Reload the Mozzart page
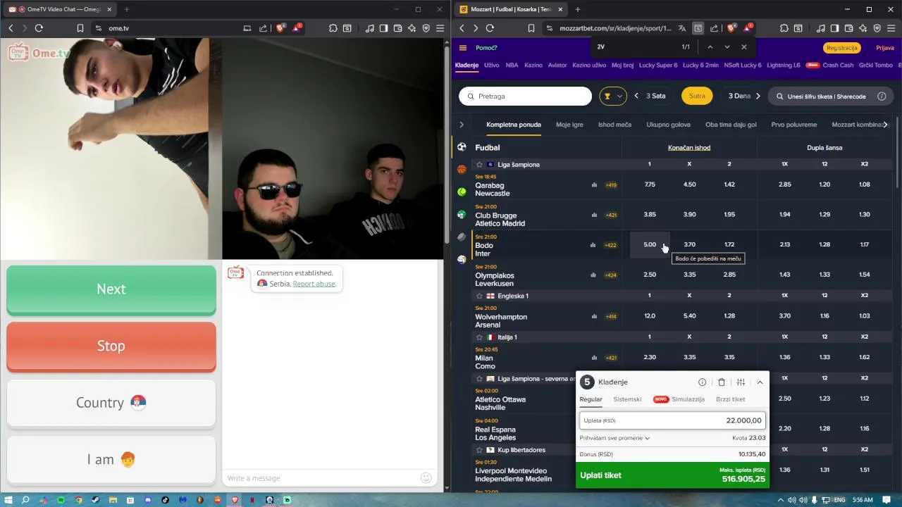The height and width of the screenshot is (507, 902). coord(490,28)
